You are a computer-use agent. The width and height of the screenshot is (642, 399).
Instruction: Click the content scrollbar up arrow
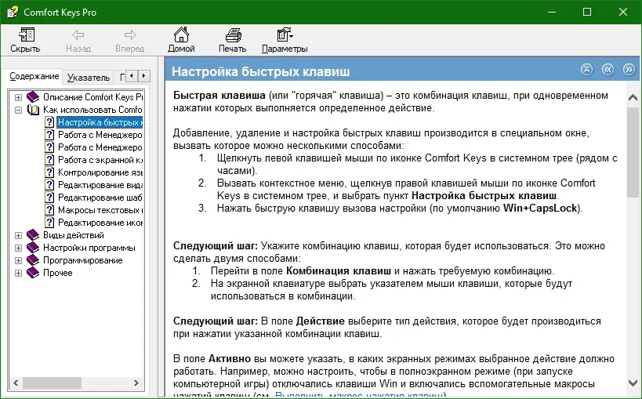pyautogui.click(x=633, y=97)
